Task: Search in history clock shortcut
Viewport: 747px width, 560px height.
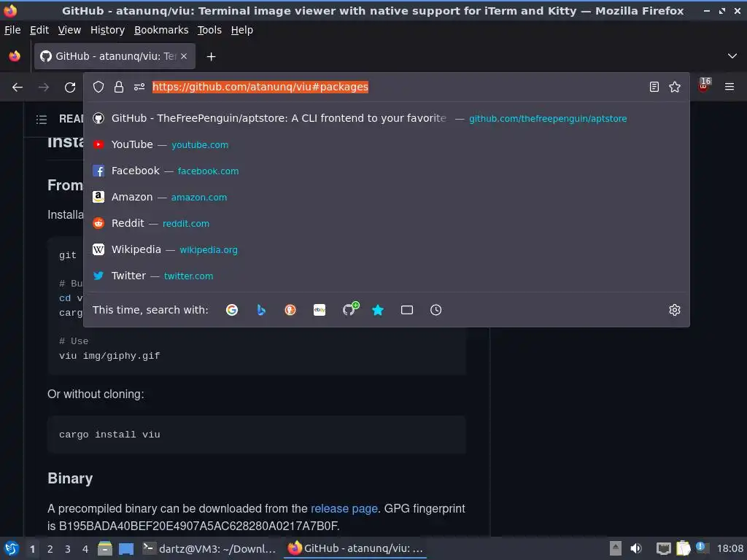Action: point(436,310)
